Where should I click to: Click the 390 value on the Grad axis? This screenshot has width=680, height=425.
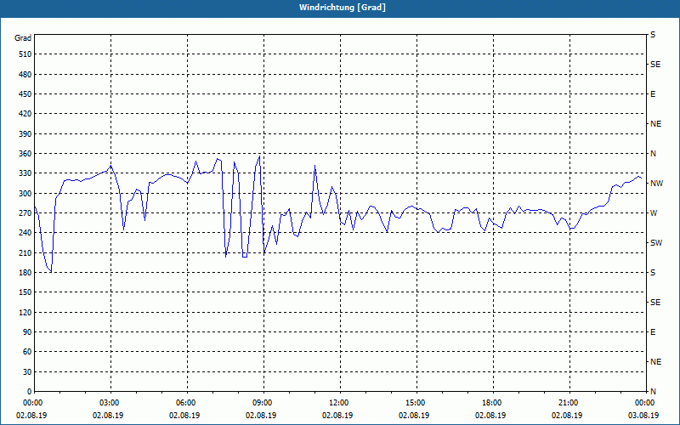pos(25,134)
